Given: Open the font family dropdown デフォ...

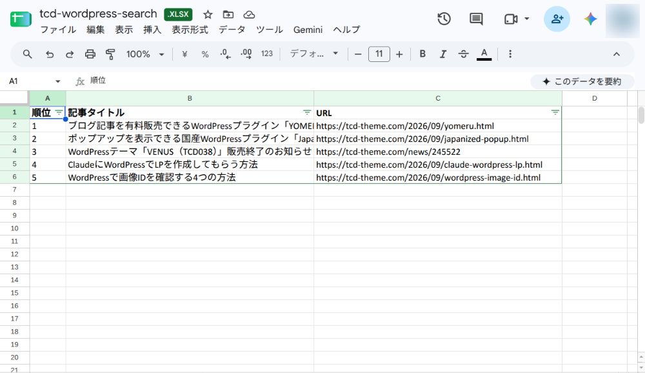Looking at the screenshot, I should point(314,54).
